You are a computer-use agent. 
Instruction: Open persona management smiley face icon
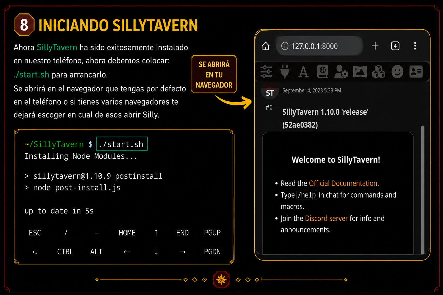tap(397, 72)
